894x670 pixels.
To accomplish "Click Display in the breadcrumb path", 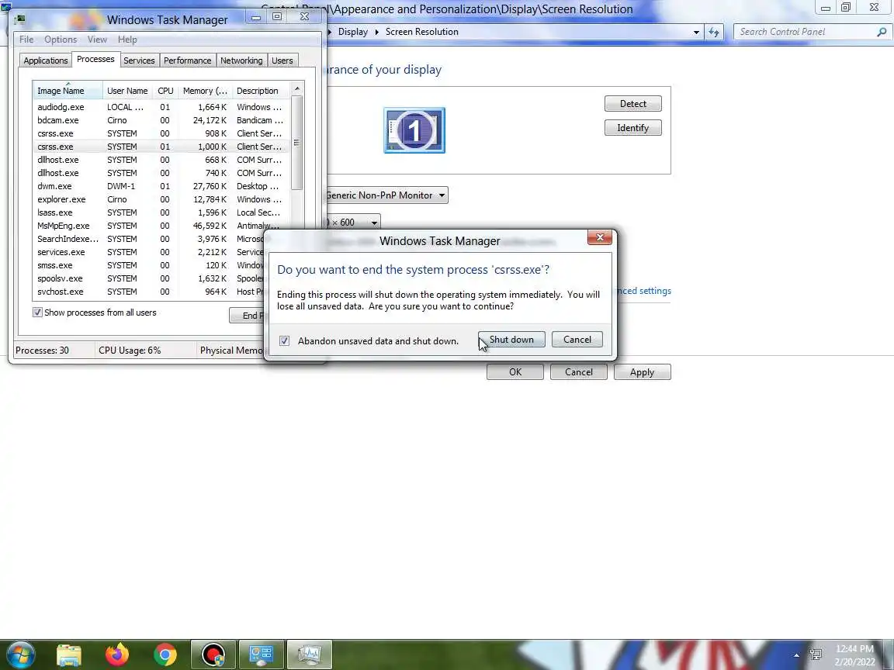I will click(353, 32).
